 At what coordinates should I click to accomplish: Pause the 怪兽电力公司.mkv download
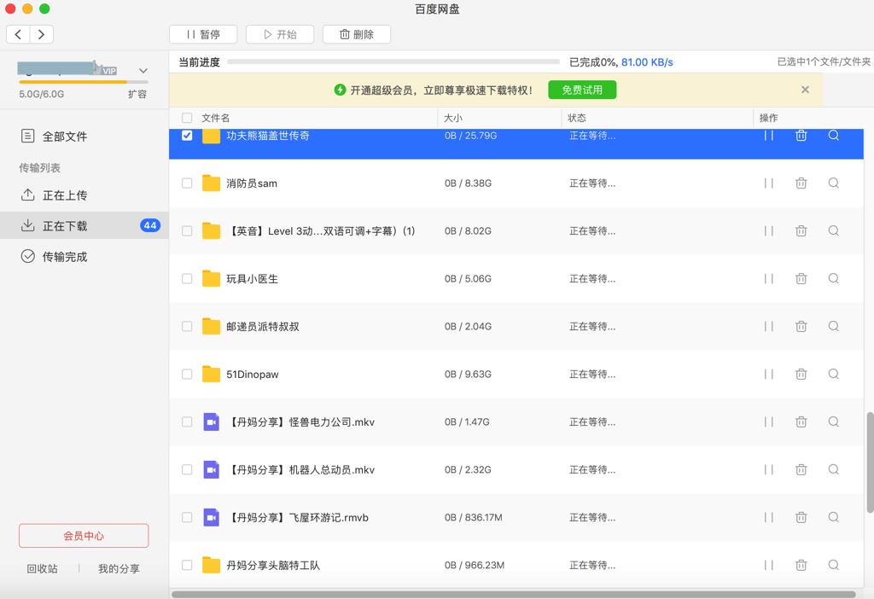coord(769,422)
